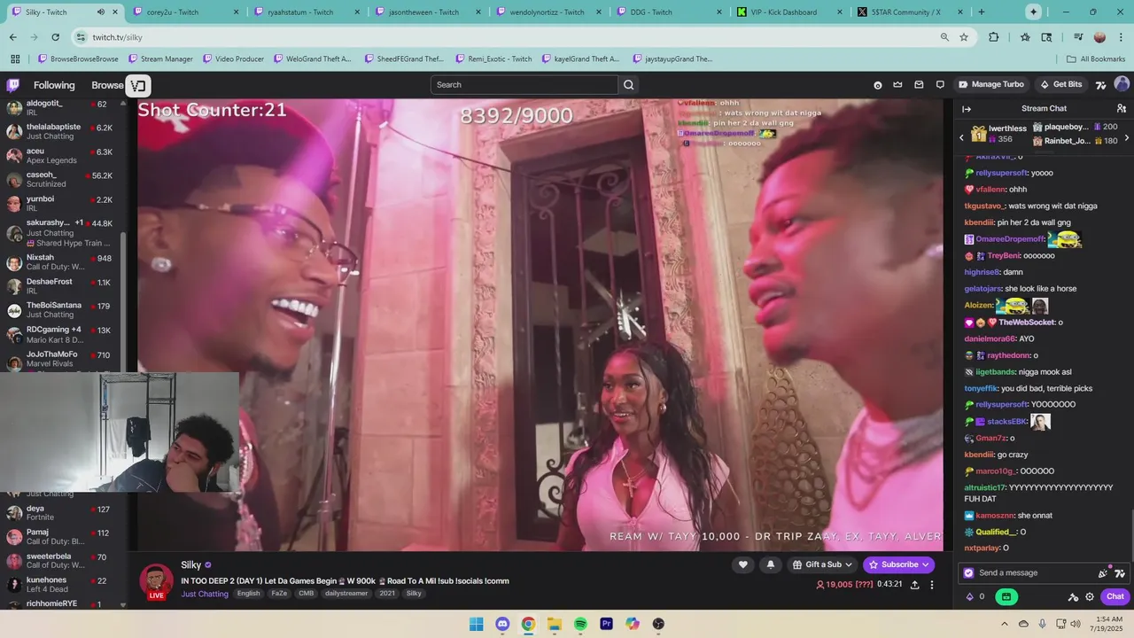Show next gift leaderboard entries
Viewport: 1134px width, 638px height.
click(1127, 138)
